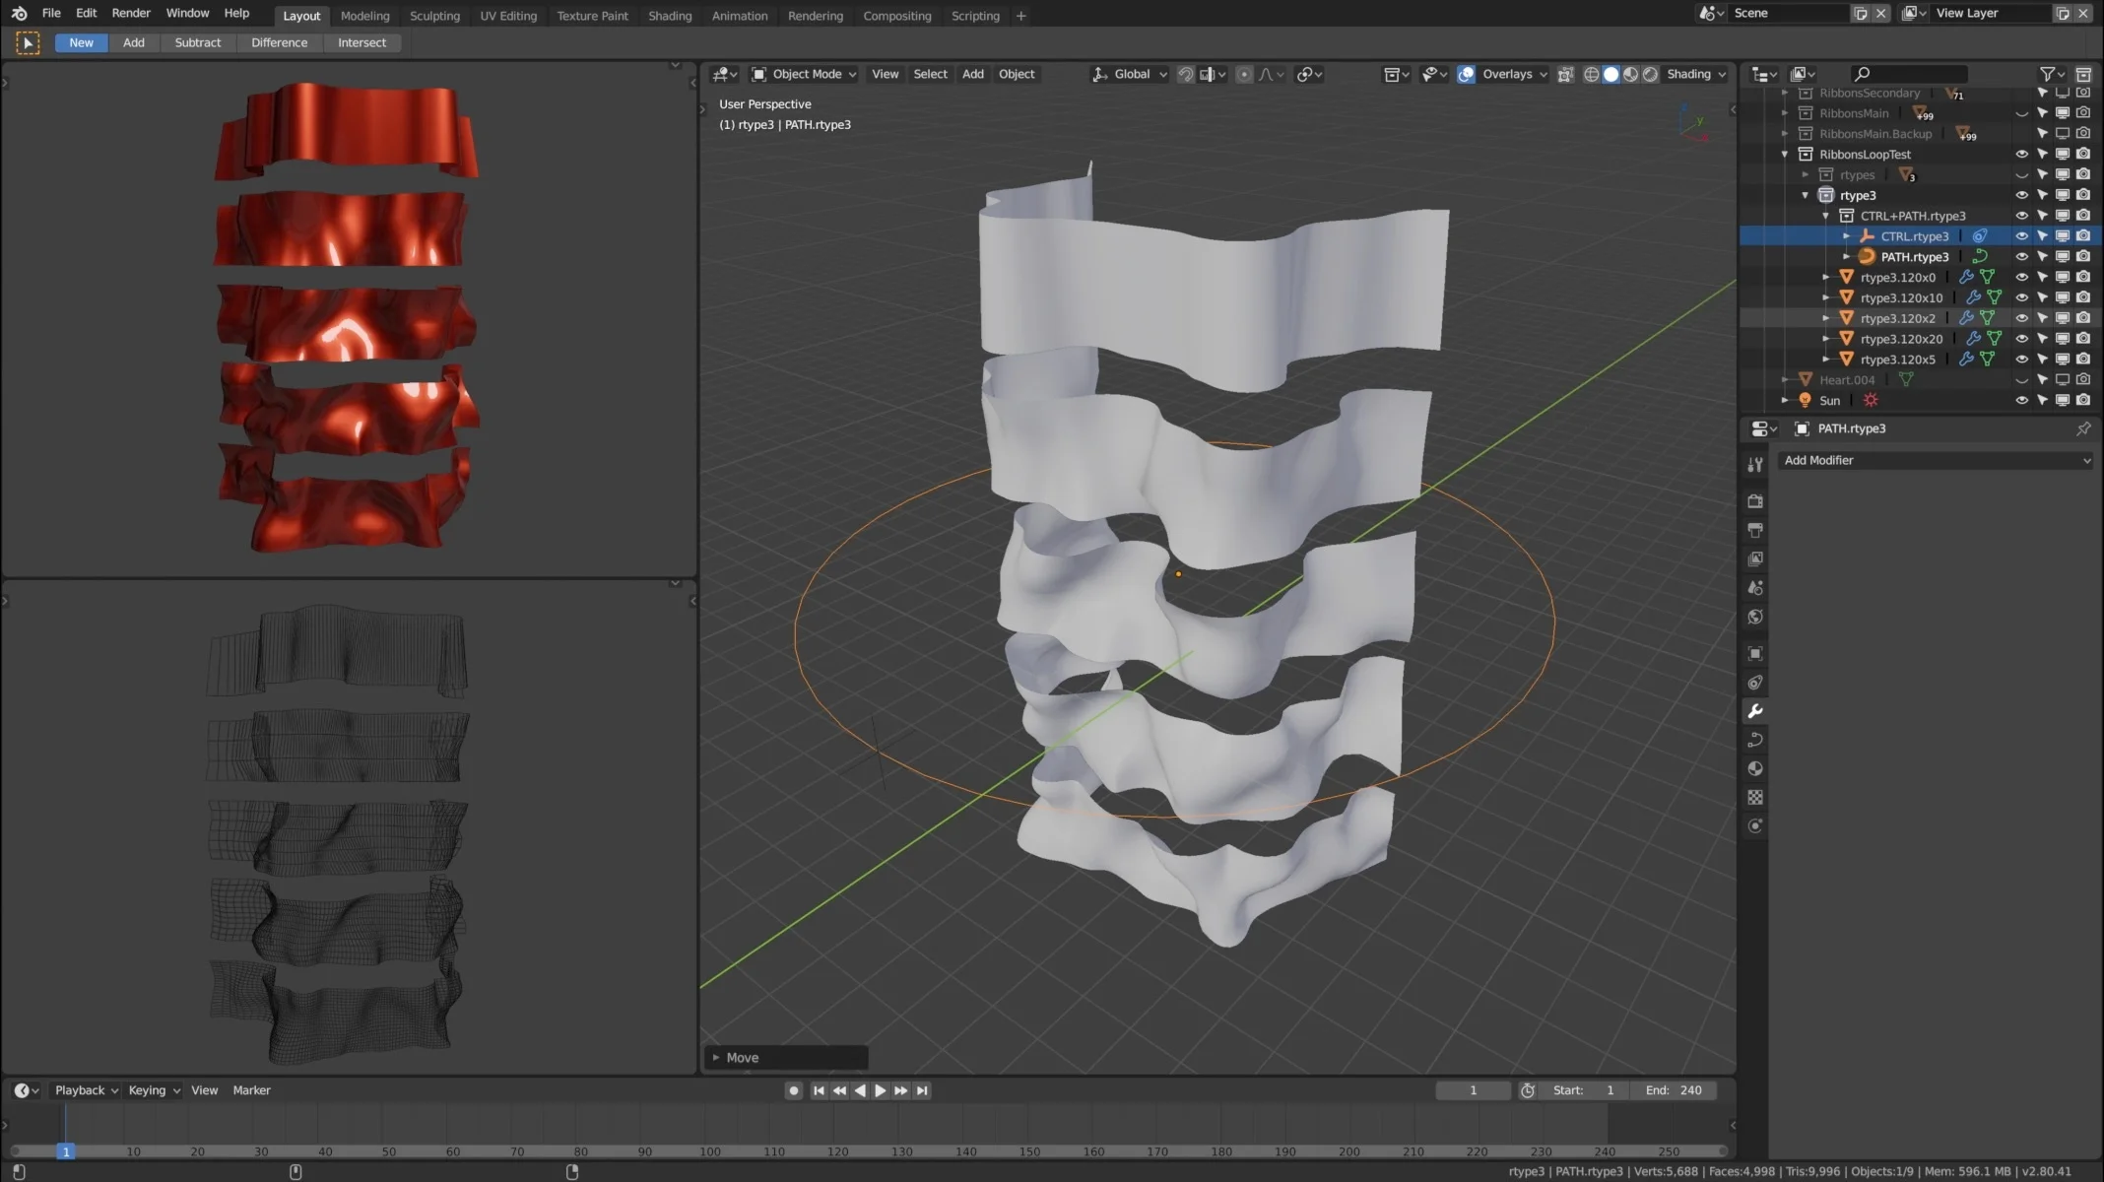
Task: Toggle selectability arrow for rtype3.120x5
Action: click(2042, 360)
